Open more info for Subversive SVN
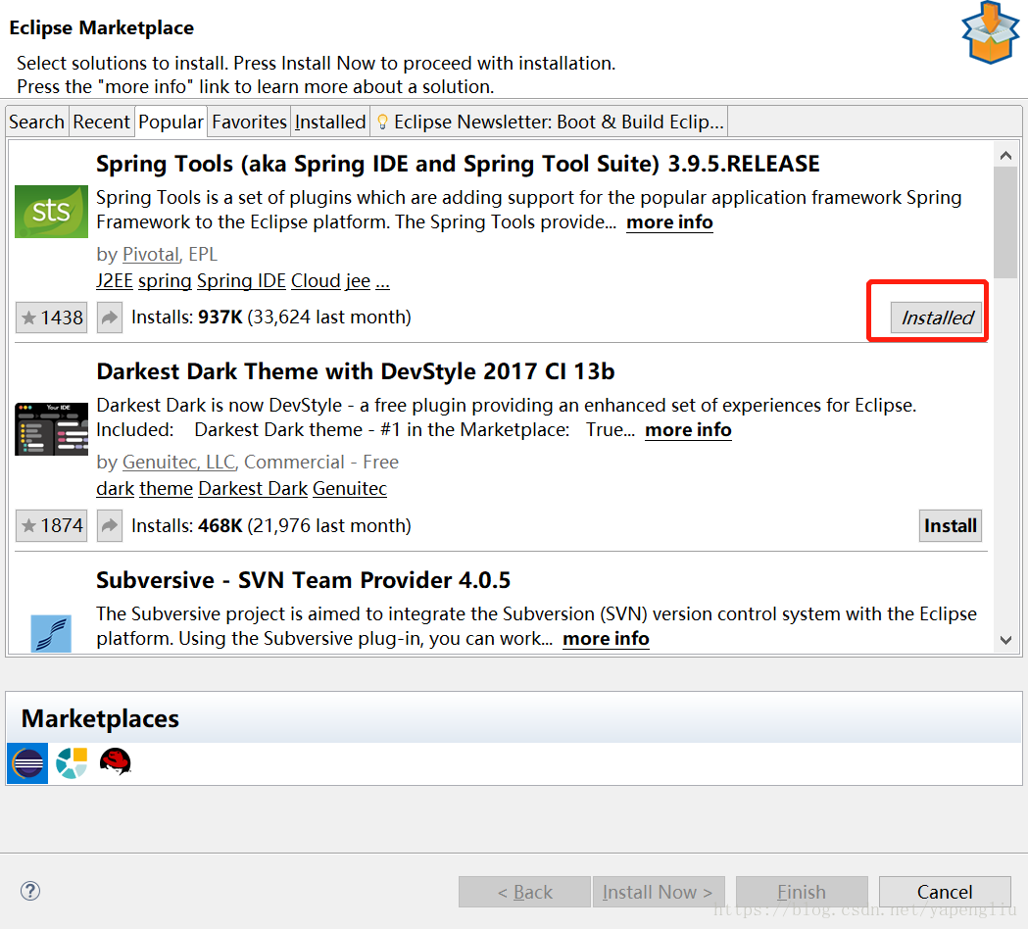Image resolution: width=1028 pixels, height=929 pixels. 606,639
